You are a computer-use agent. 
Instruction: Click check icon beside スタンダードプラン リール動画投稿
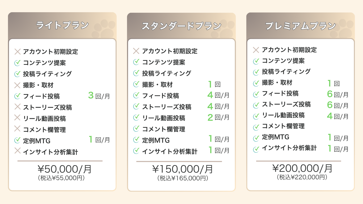click(136, 117)
